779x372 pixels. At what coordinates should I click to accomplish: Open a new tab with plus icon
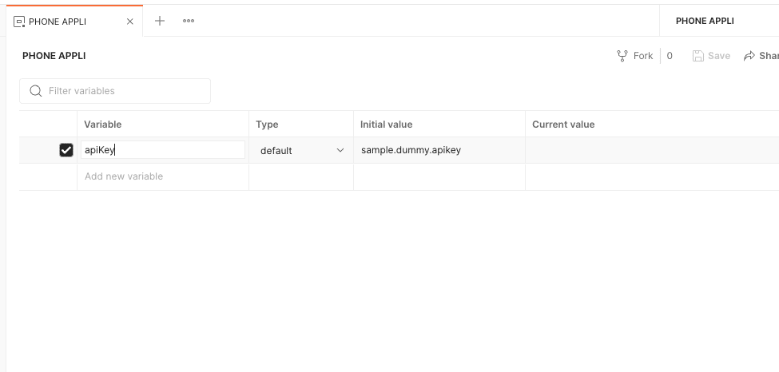(x=160, y=21)
